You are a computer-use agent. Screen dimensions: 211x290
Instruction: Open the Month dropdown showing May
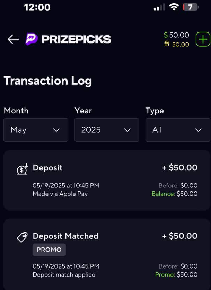tap(36, 130)
